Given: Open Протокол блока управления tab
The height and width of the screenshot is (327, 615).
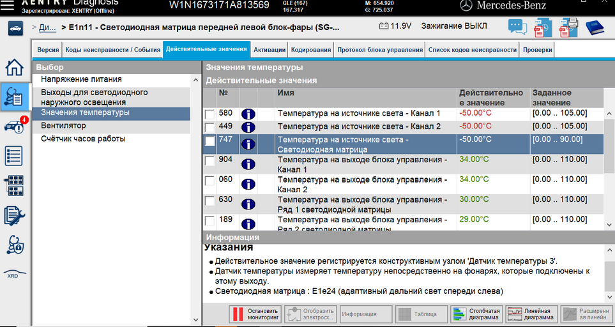Looking at the screenshot, I should (380, 50).
